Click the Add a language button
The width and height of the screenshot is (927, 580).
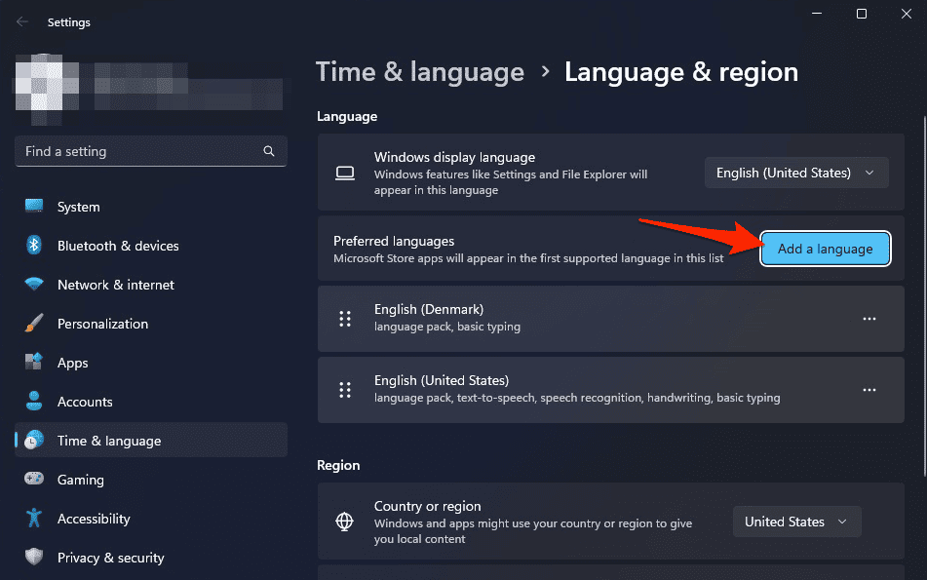[825, 249]
